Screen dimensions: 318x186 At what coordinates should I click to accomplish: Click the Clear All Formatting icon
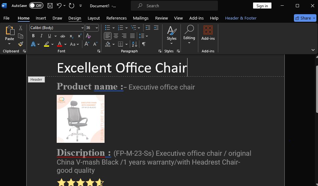pos(88,36)
